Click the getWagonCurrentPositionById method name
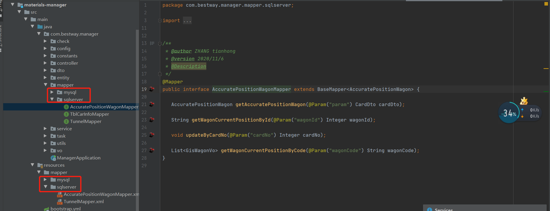The height and width of the screenshot is (211, 550). (231, 120)
